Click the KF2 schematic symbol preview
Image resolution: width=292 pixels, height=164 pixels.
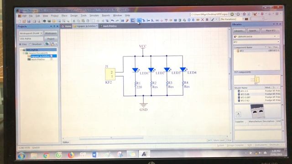click(256, 80)
